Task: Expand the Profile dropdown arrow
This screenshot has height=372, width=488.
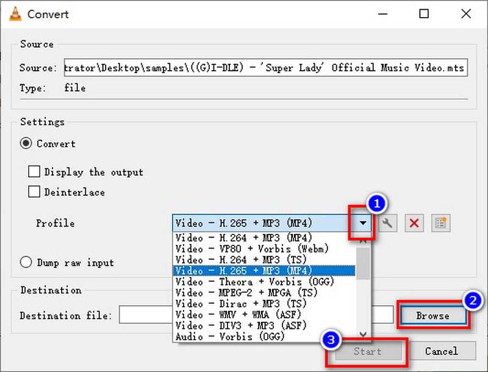Action: click(364, 223)
